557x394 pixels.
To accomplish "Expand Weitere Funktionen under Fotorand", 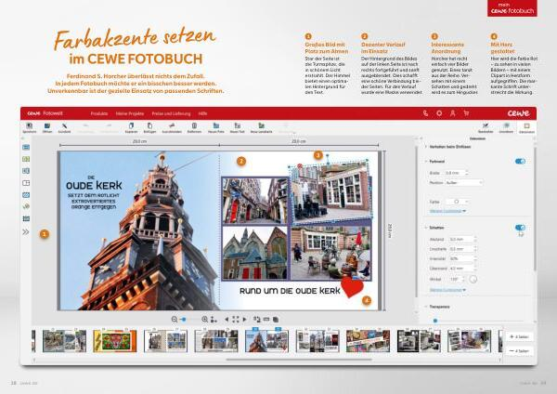I will tap(447, 211).
